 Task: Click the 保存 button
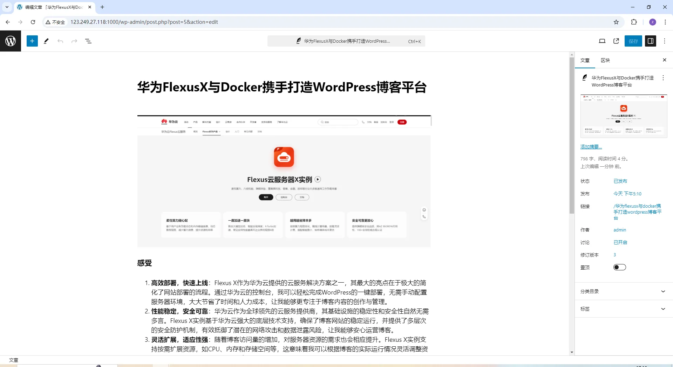click(633, 41)
